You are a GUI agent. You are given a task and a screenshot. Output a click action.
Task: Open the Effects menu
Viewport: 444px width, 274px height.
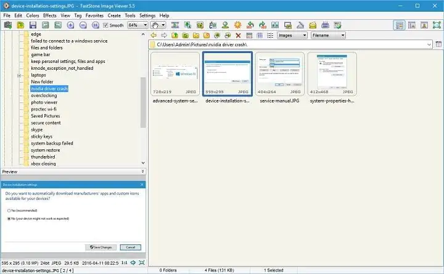(50, 15)
